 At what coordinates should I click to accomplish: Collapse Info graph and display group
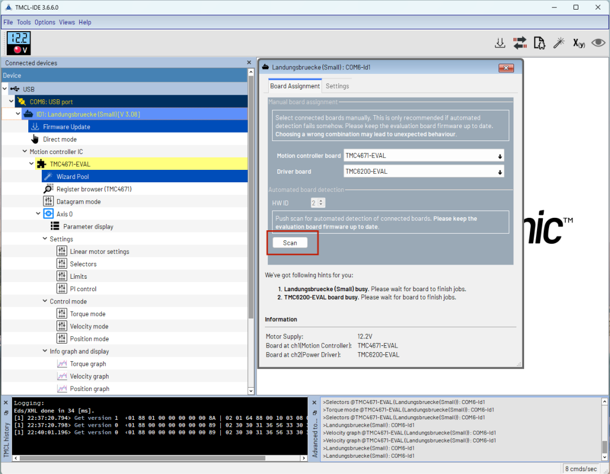click(x=45, y=351)
